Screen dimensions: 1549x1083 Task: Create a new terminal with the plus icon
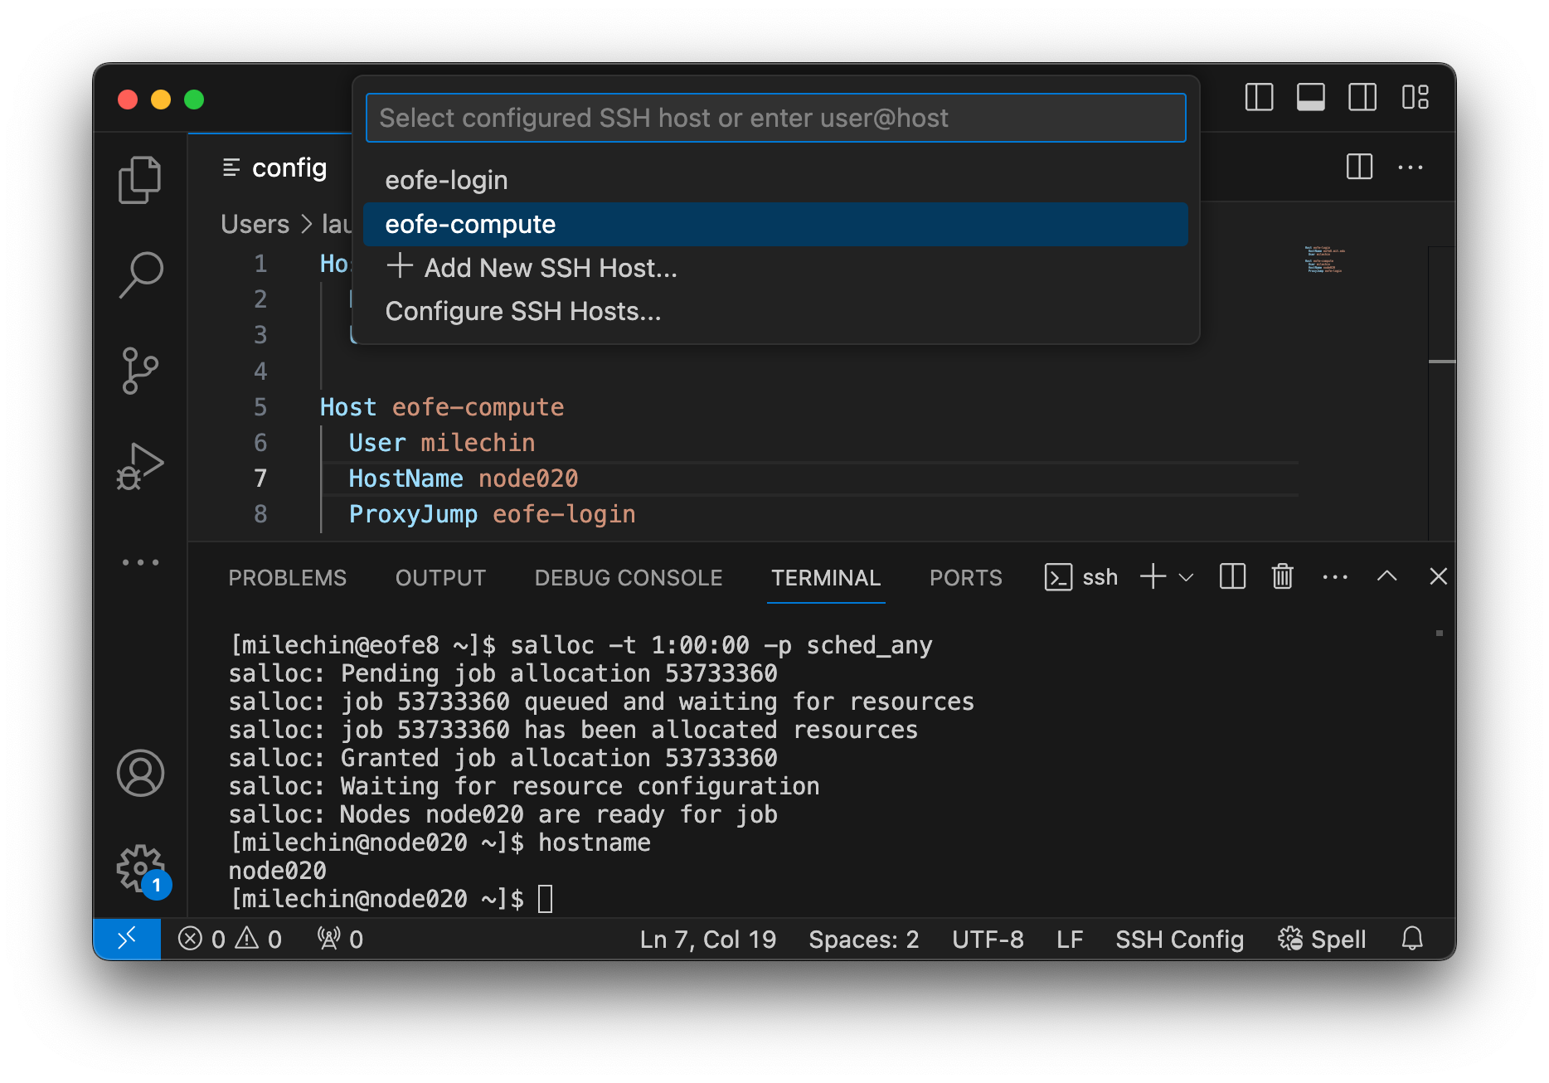click(x=1153, y=576)
